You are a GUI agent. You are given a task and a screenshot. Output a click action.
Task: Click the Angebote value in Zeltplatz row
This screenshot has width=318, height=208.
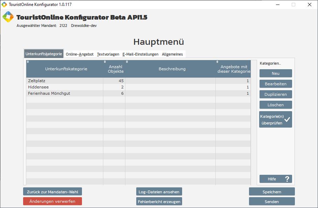pos(248,81)
